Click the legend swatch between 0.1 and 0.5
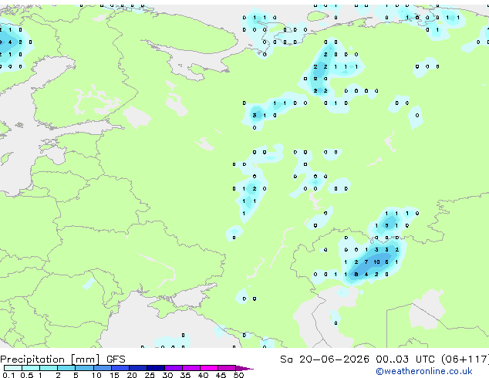Viewport: 489px width, 378px height. pos(13,368)
